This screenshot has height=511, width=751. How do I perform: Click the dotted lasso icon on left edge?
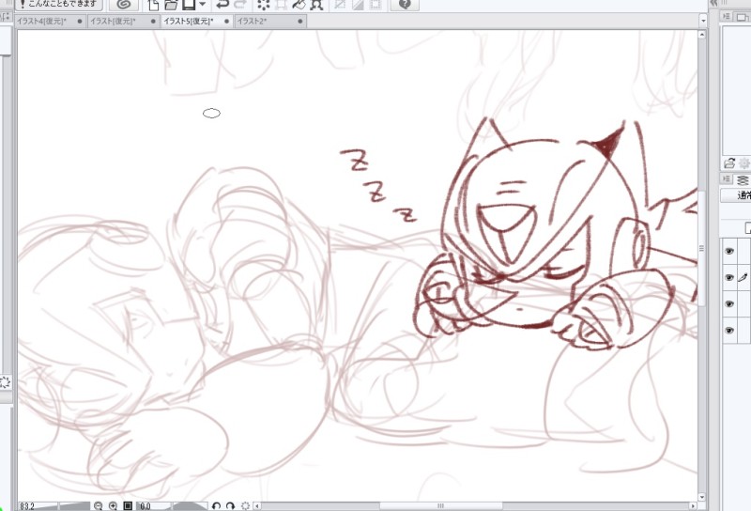click(x=5, y=382)
